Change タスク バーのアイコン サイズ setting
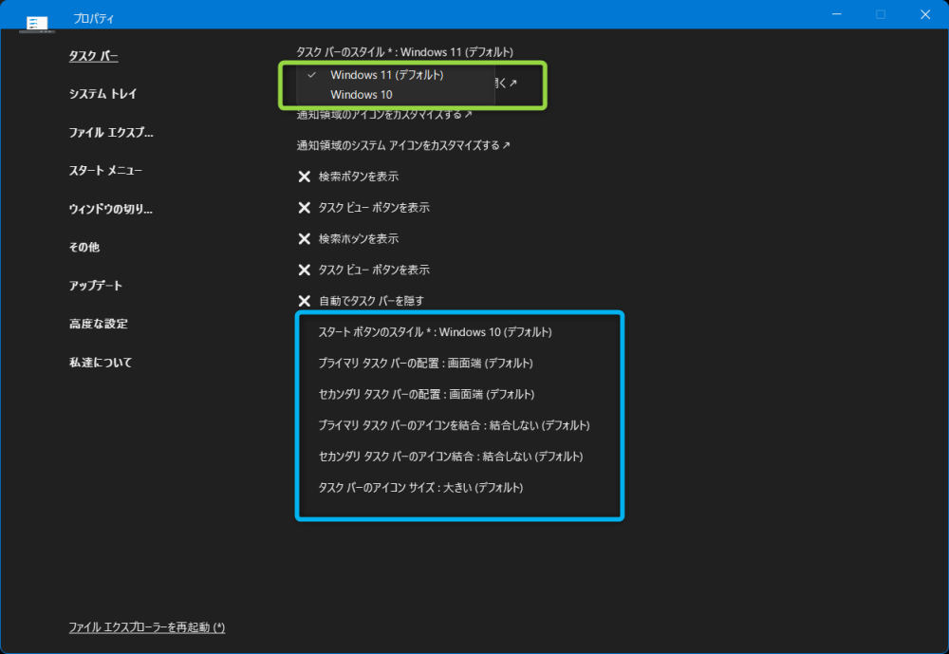The image size is (949, 654). tap(420, 488)
